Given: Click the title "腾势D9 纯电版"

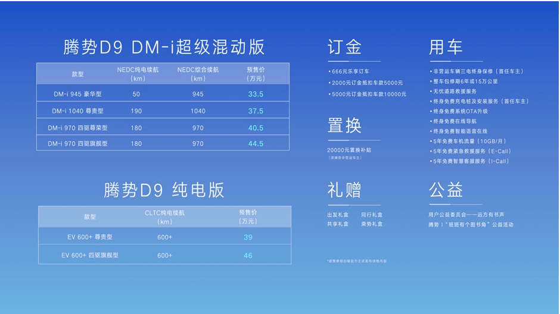Looking at the screenshot, I should (164, 190).
